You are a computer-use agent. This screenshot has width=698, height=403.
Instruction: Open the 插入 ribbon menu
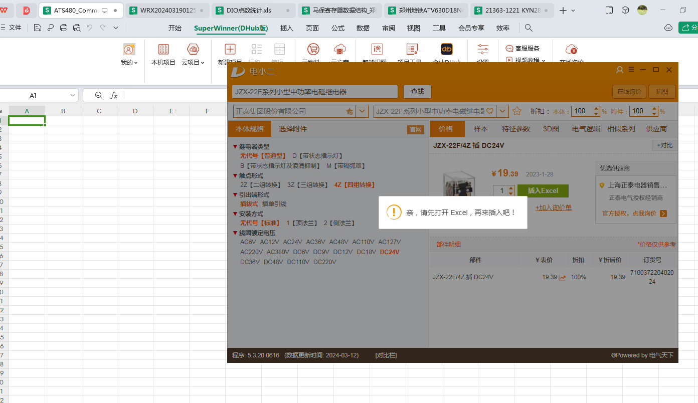287,28
